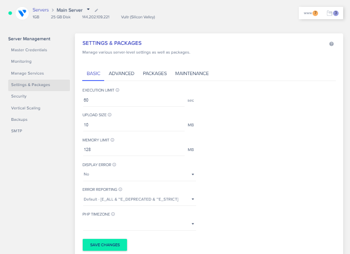Expand the Main Server dropdown arrow
The height and width of the screenshot is (254, 350).
pyautogui.click(x=89, y=9)
